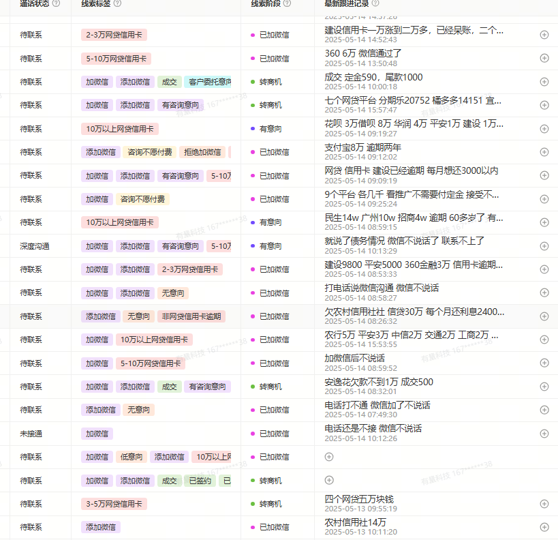Add record on 成交 定金590 row
This screenshot has height=540, width=558.
[544, 82]
